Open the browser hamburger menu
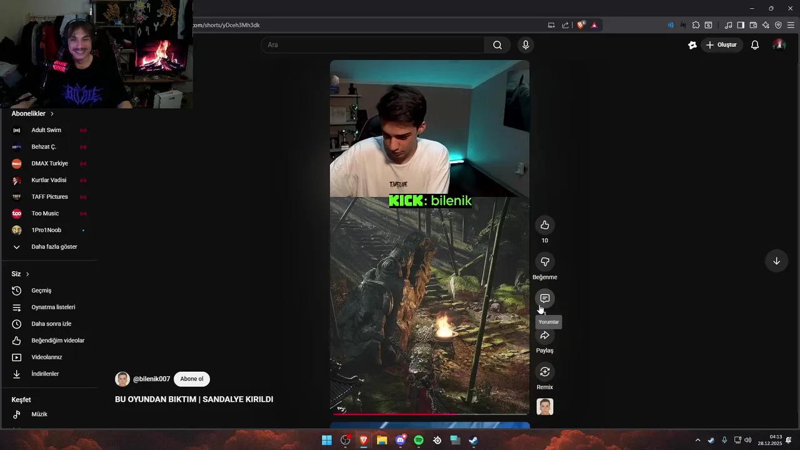 point(791,25)
